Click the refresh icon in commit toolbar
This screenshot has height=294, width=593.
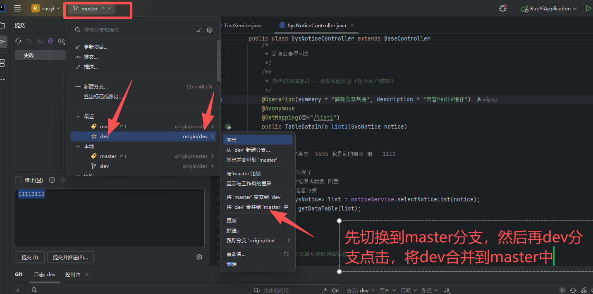(x=18, y=41)
